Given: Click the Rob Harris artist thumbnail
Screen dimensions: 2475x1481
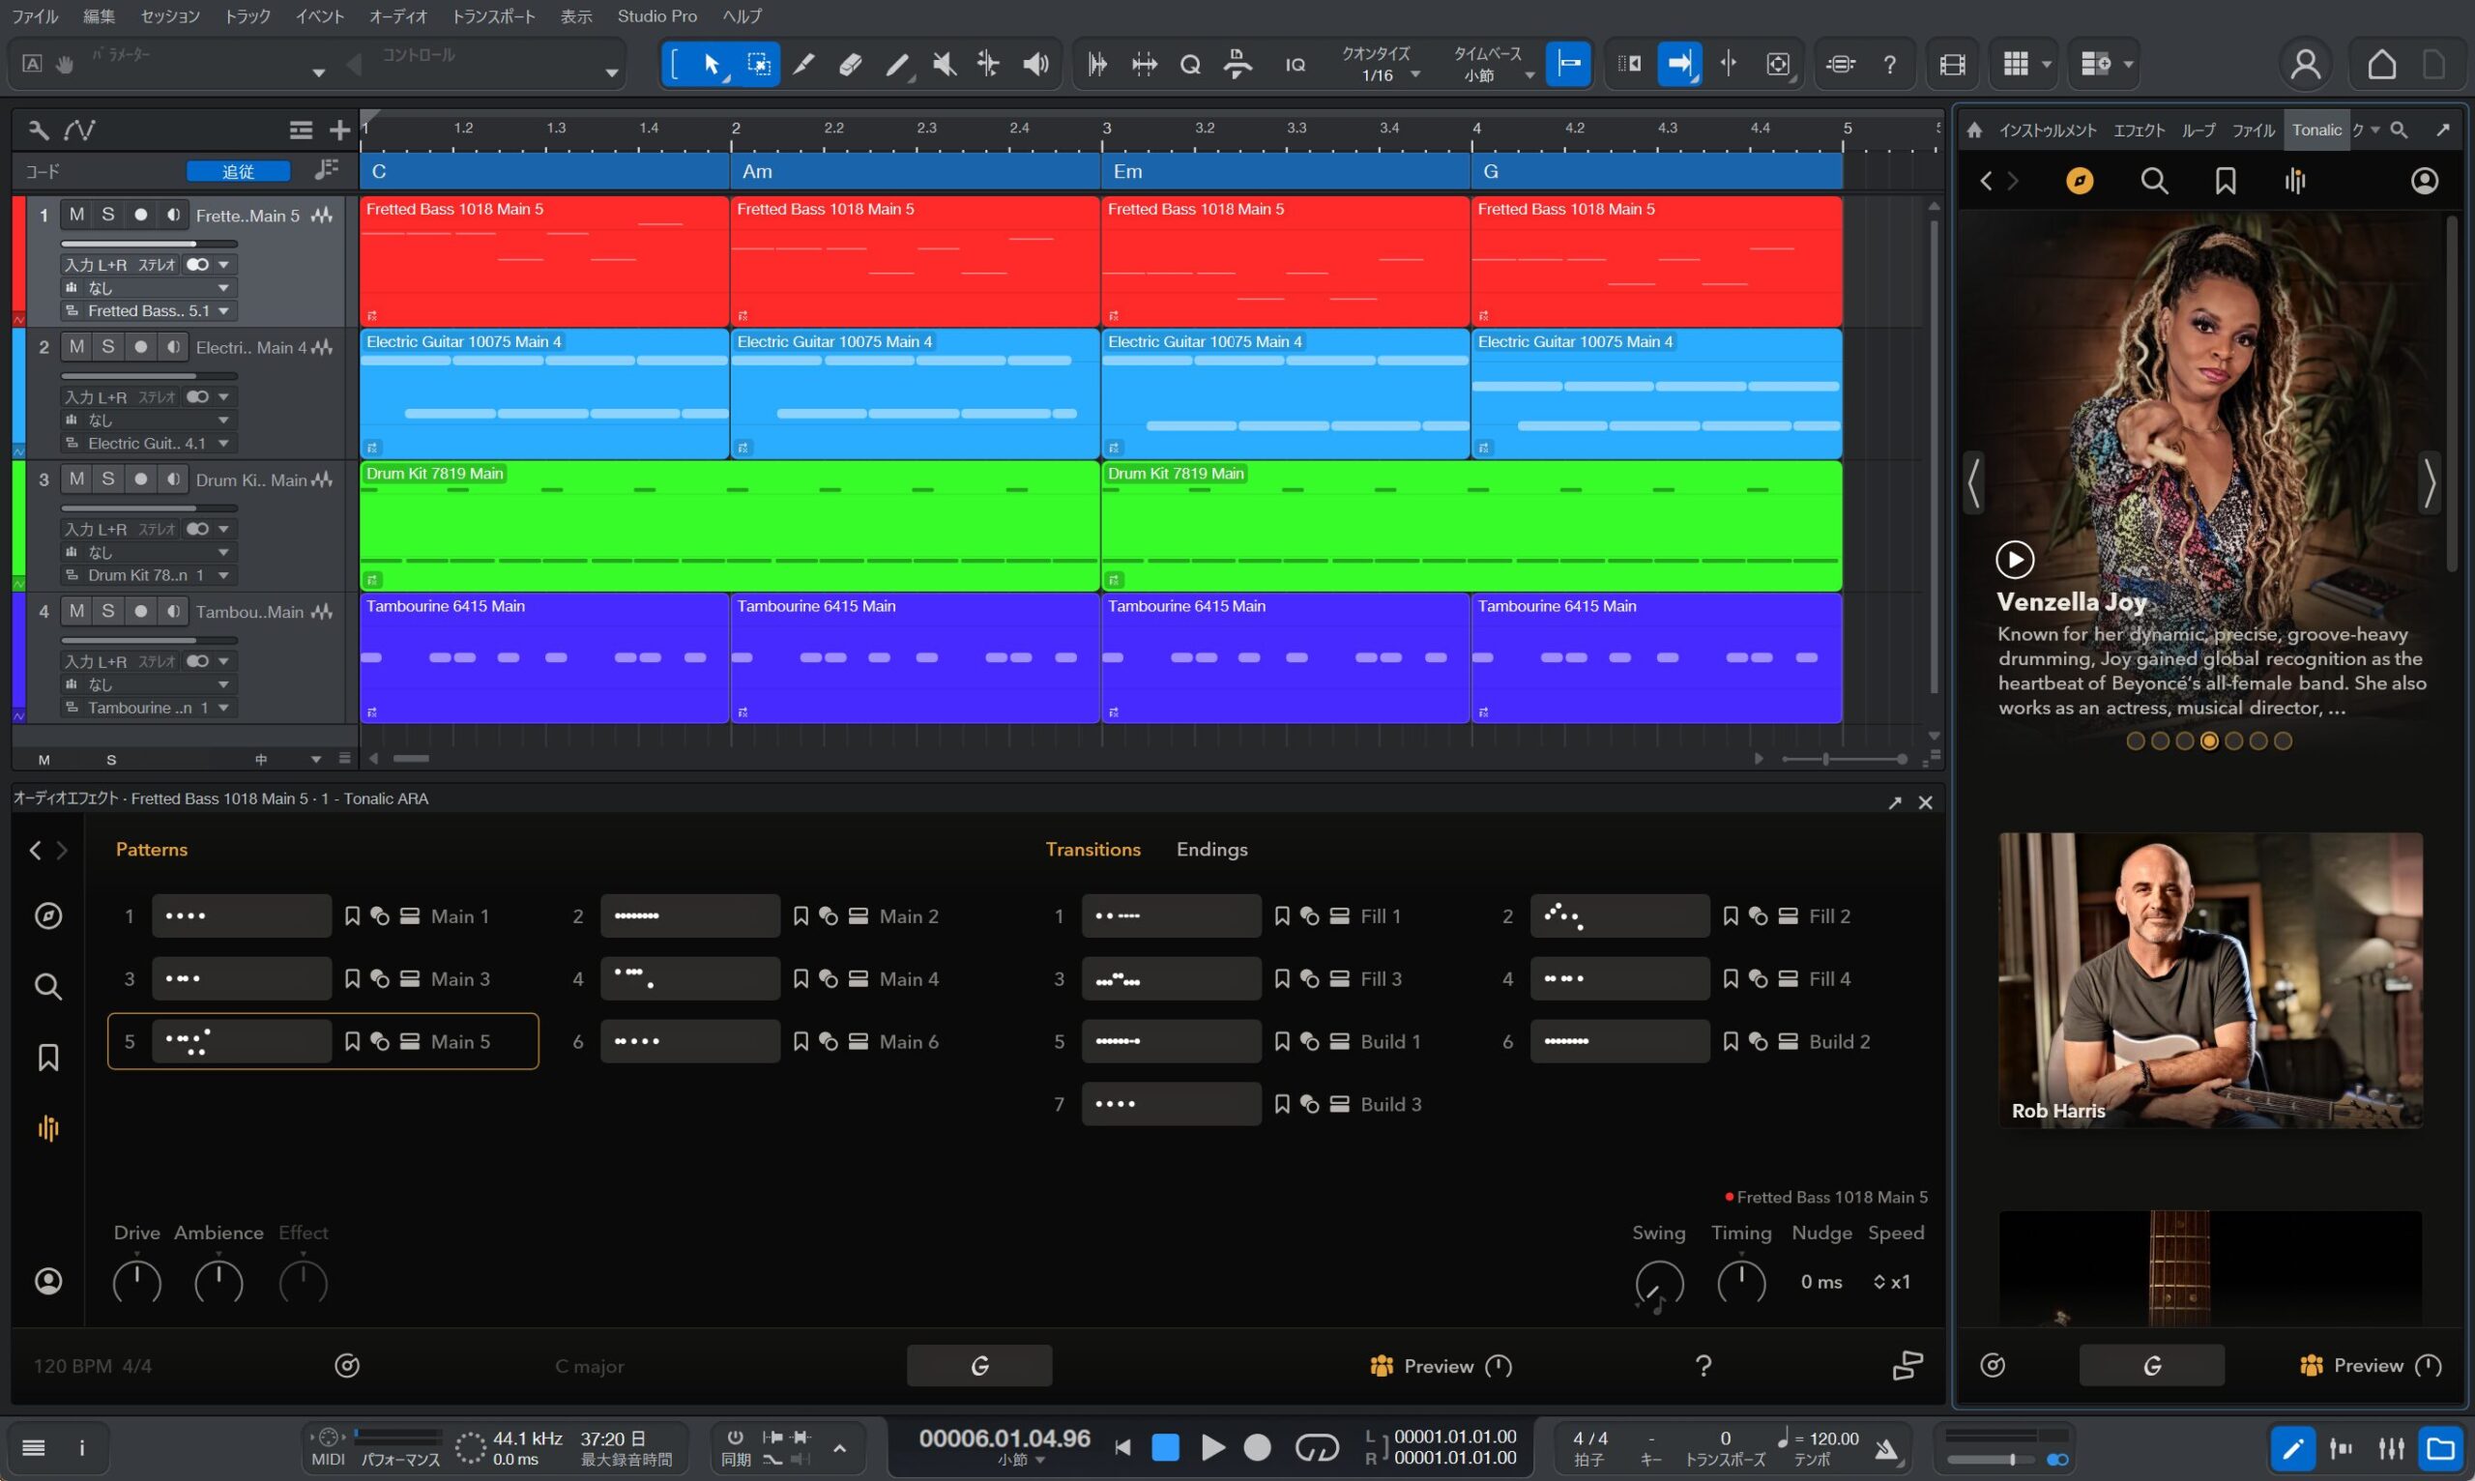Looking at the screenshot, I should [2209, 980].
